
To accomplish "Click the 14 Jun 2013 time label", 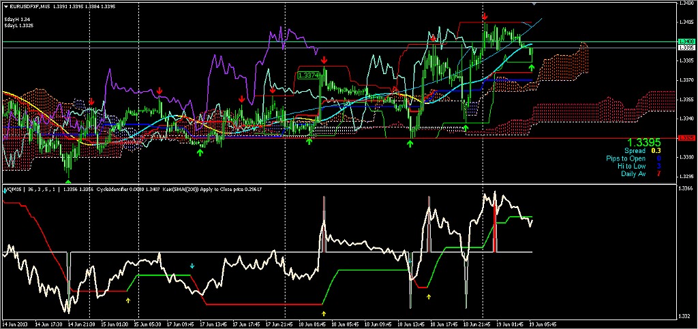I will (15, 324).
